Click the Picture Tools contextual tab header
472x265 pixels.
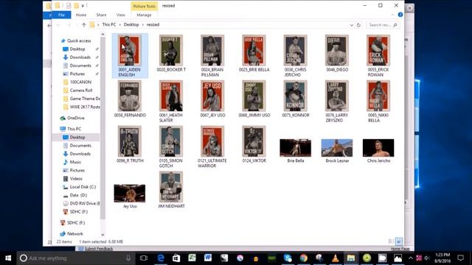coord(145,6)
